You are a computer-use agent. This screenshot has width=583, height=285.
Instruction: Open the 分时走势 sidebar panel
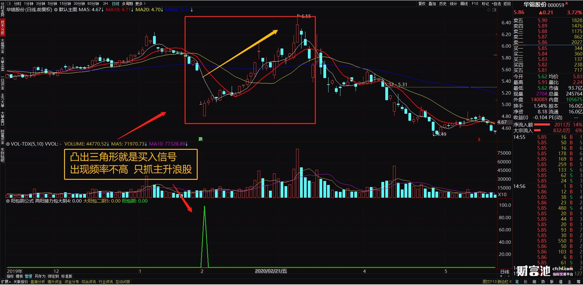tap(2, 9)
